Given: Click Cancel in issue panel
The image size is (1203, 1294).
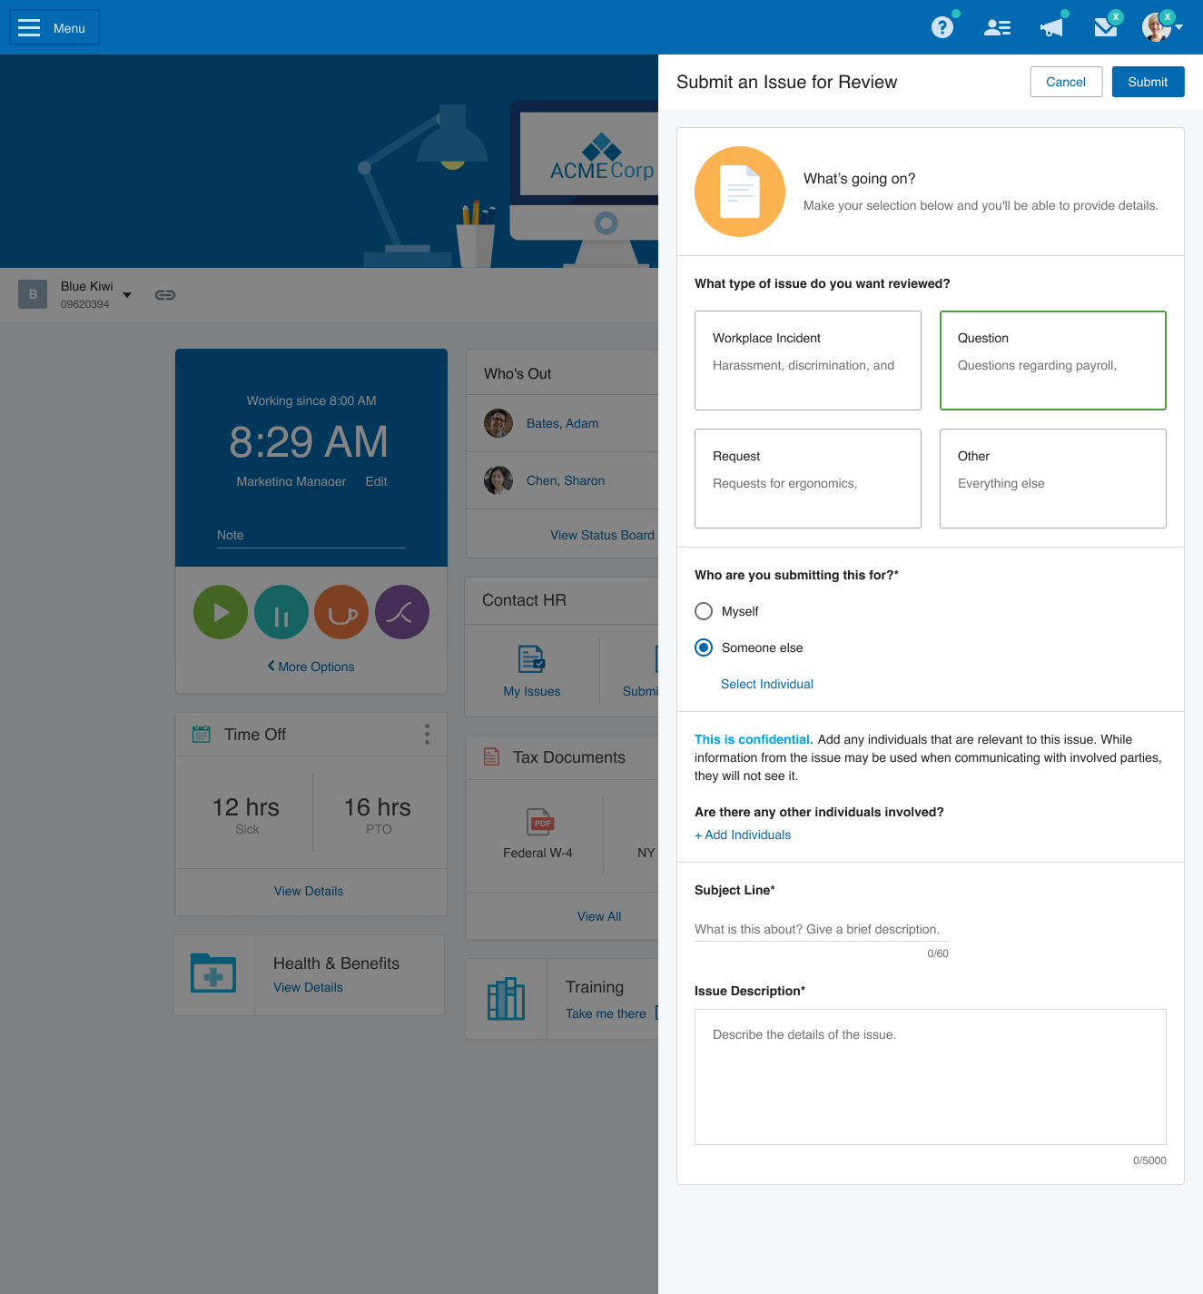Looking at the screenshot, I should [1066, 82].
